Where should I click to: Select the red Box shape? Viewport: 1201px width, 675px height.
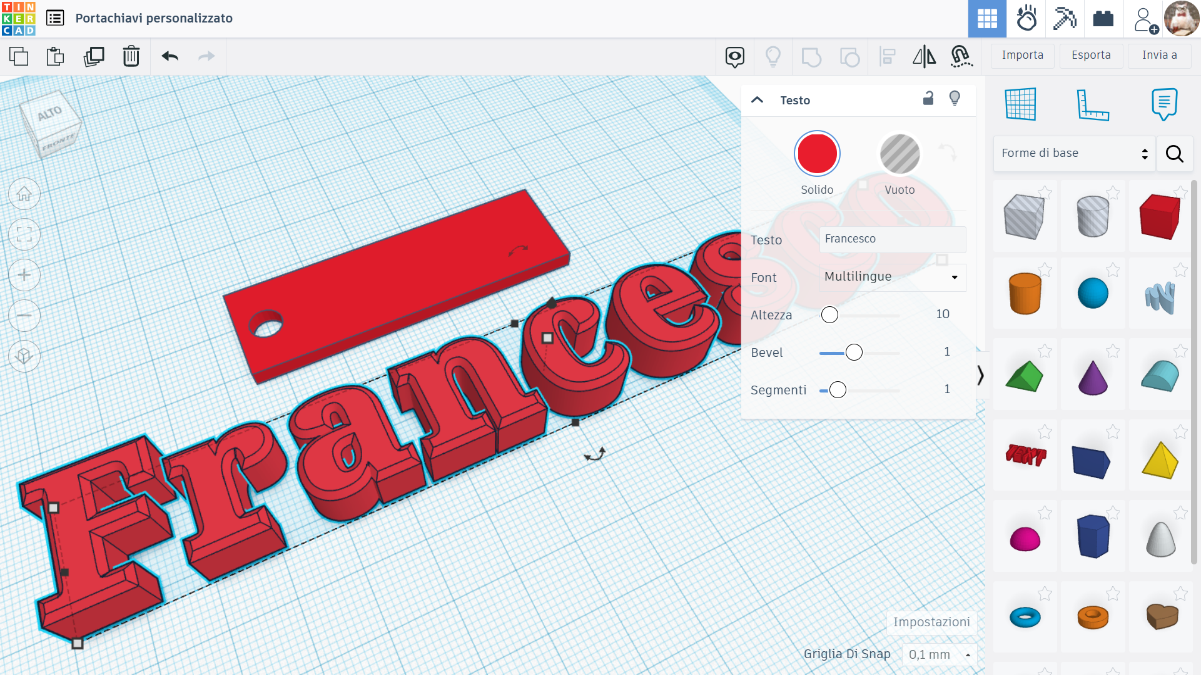[1160, 217]
